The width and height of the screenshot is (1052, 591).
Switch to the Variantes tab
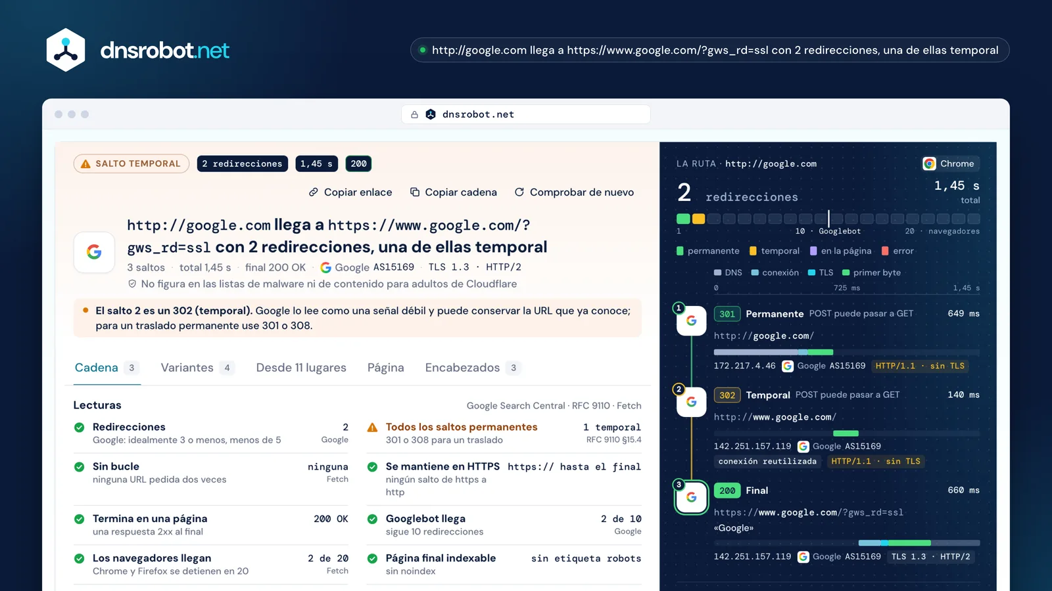coord(197,368)
